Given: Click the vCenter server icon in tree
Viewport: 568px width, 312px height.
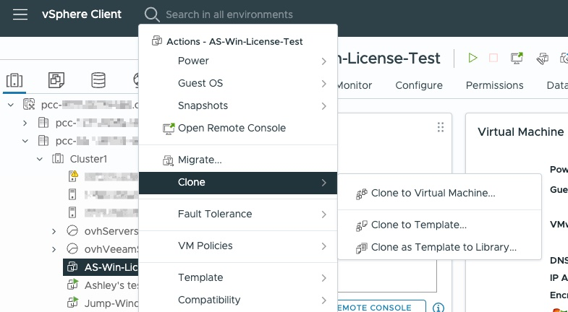Looking at the screenshot, I should (x=29, y=105).
